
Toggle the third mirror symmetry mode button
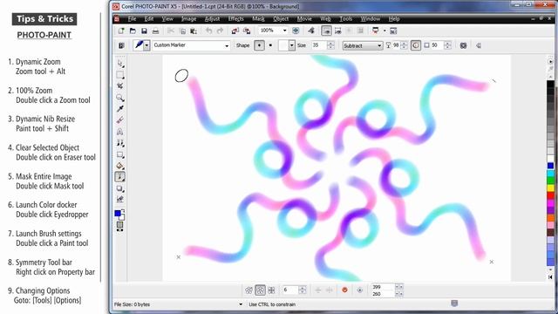point(271,290)
